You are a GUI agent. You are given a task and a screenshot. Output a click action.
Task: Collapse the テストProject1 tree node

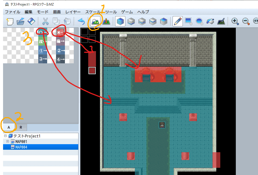coord(6,136)
